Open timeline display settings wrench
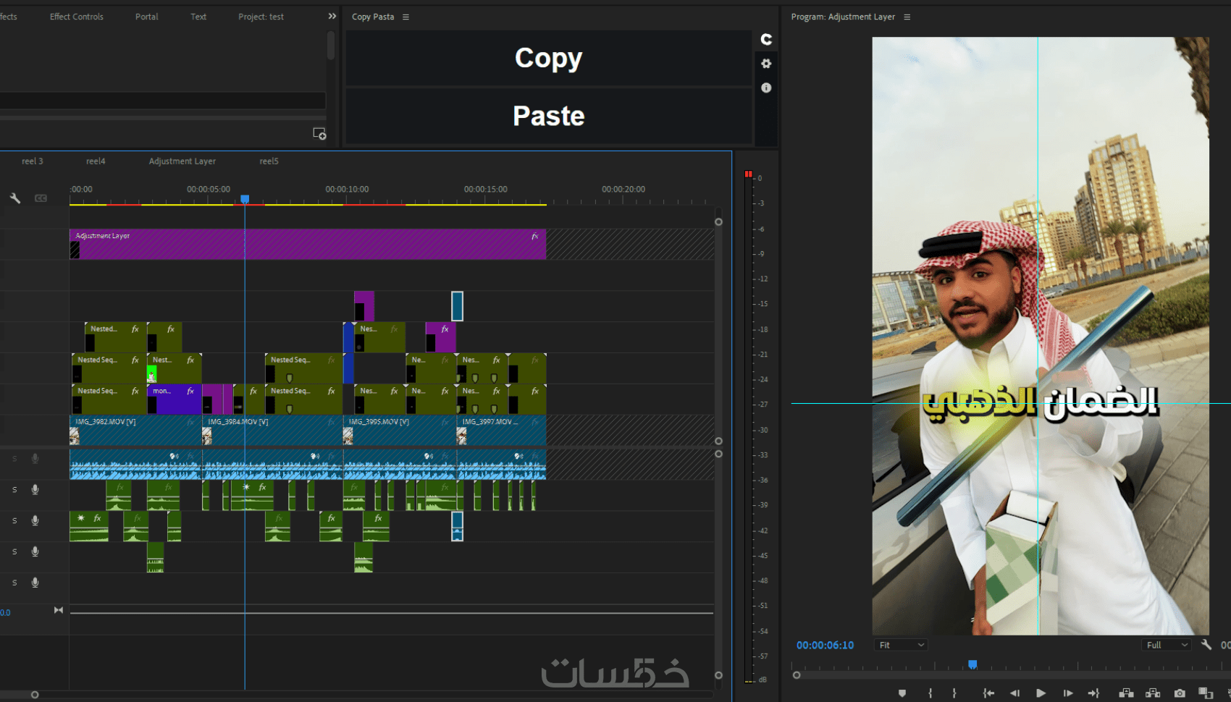The height and width of the screenshot is (702, 1231). point(14,198)
